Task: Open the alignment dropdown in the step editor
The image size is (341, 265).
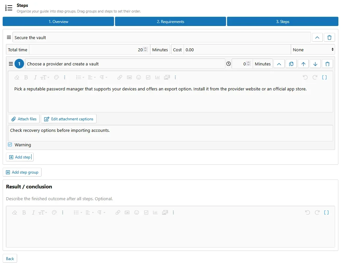Action: coord(92,78)
